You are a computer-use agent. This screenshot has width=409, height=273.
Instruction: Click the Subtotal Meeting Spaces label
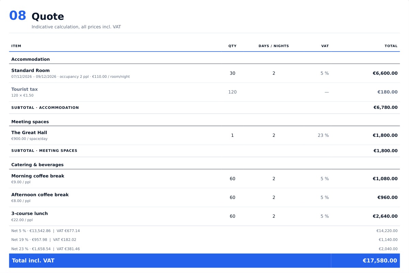[44, 151]
